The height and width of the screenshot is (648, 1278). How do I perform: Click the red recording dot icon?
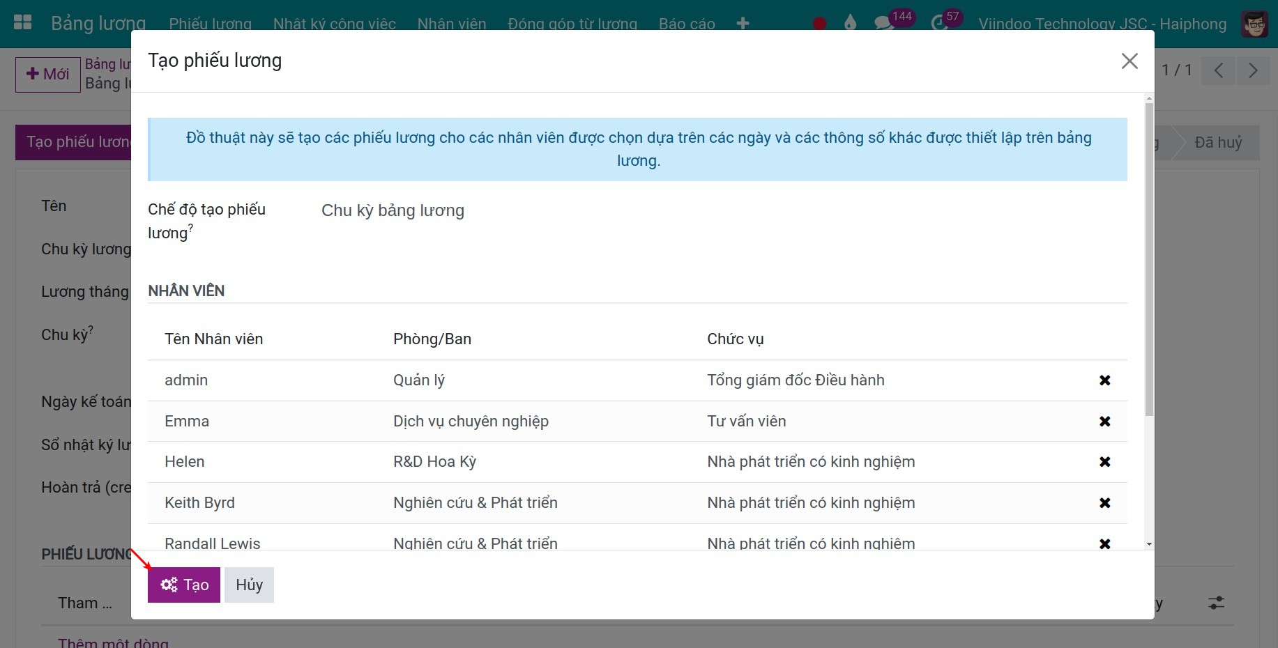(820, 24)
